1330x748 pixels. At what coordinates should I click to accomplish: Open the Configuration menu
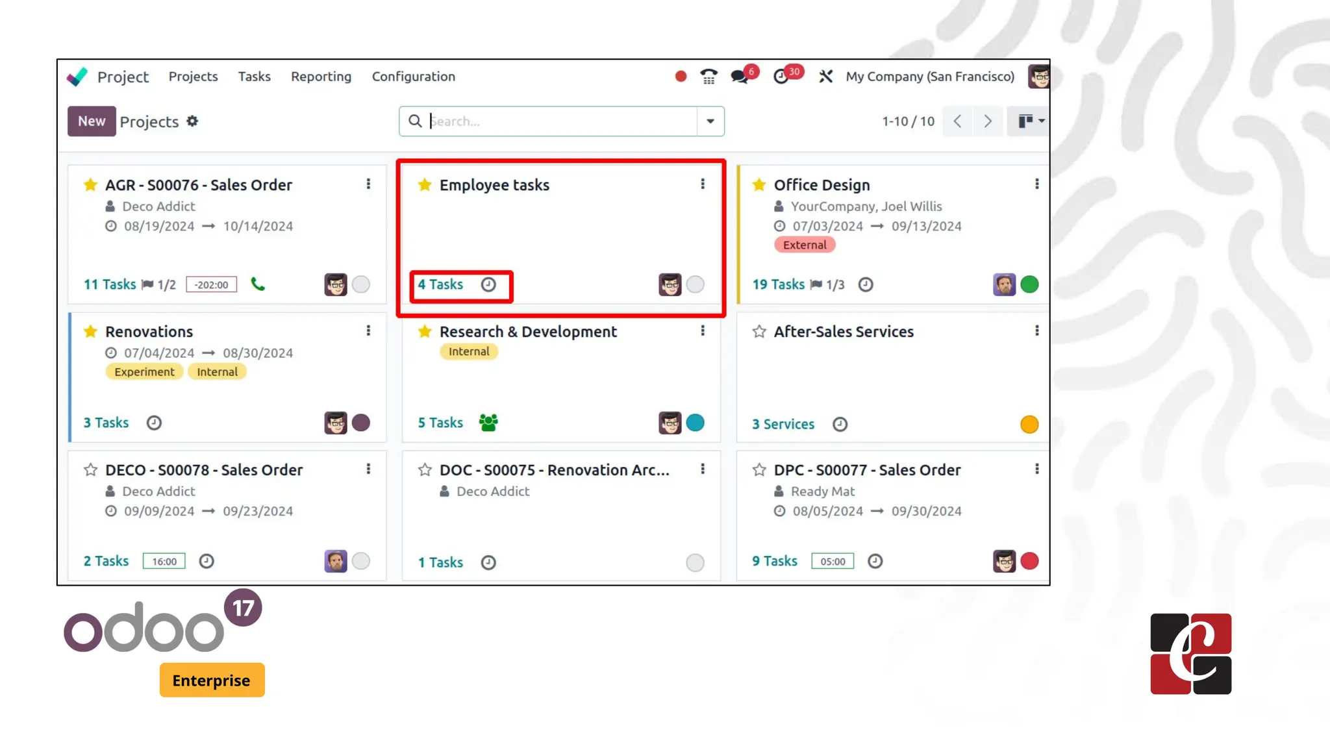(x=413, y=77)
